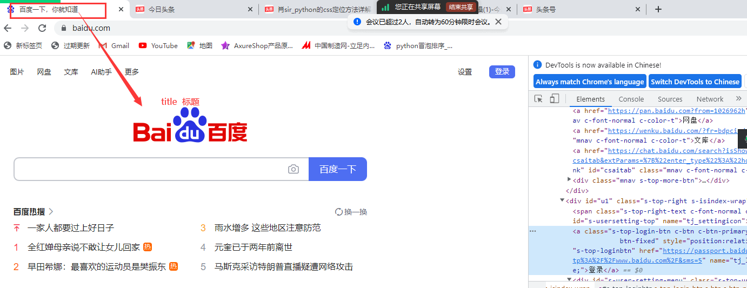The width and height of the screenshot is (747, 288).
Task: Open the 图片 link in Baidu nav
Action: pyautogui.click(x=17, y=72)
